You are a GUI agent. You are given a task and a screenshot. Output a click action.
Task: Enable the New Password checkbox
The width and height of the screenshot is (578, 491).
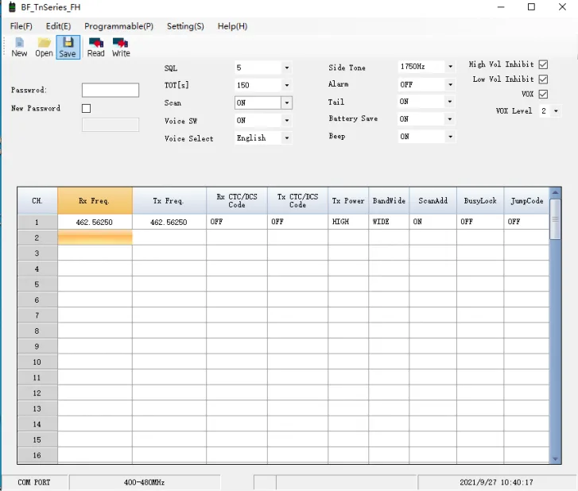point(87,108)
